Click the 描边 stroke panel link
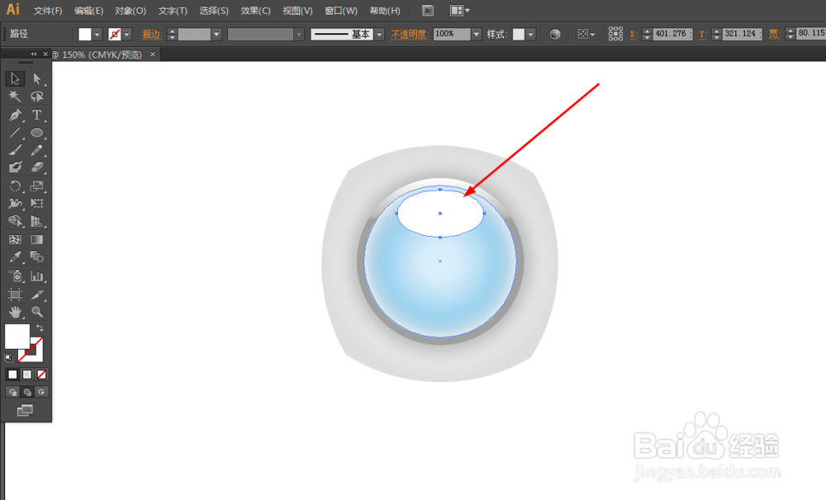The image size is (826, 500). (x=151, y=35)
